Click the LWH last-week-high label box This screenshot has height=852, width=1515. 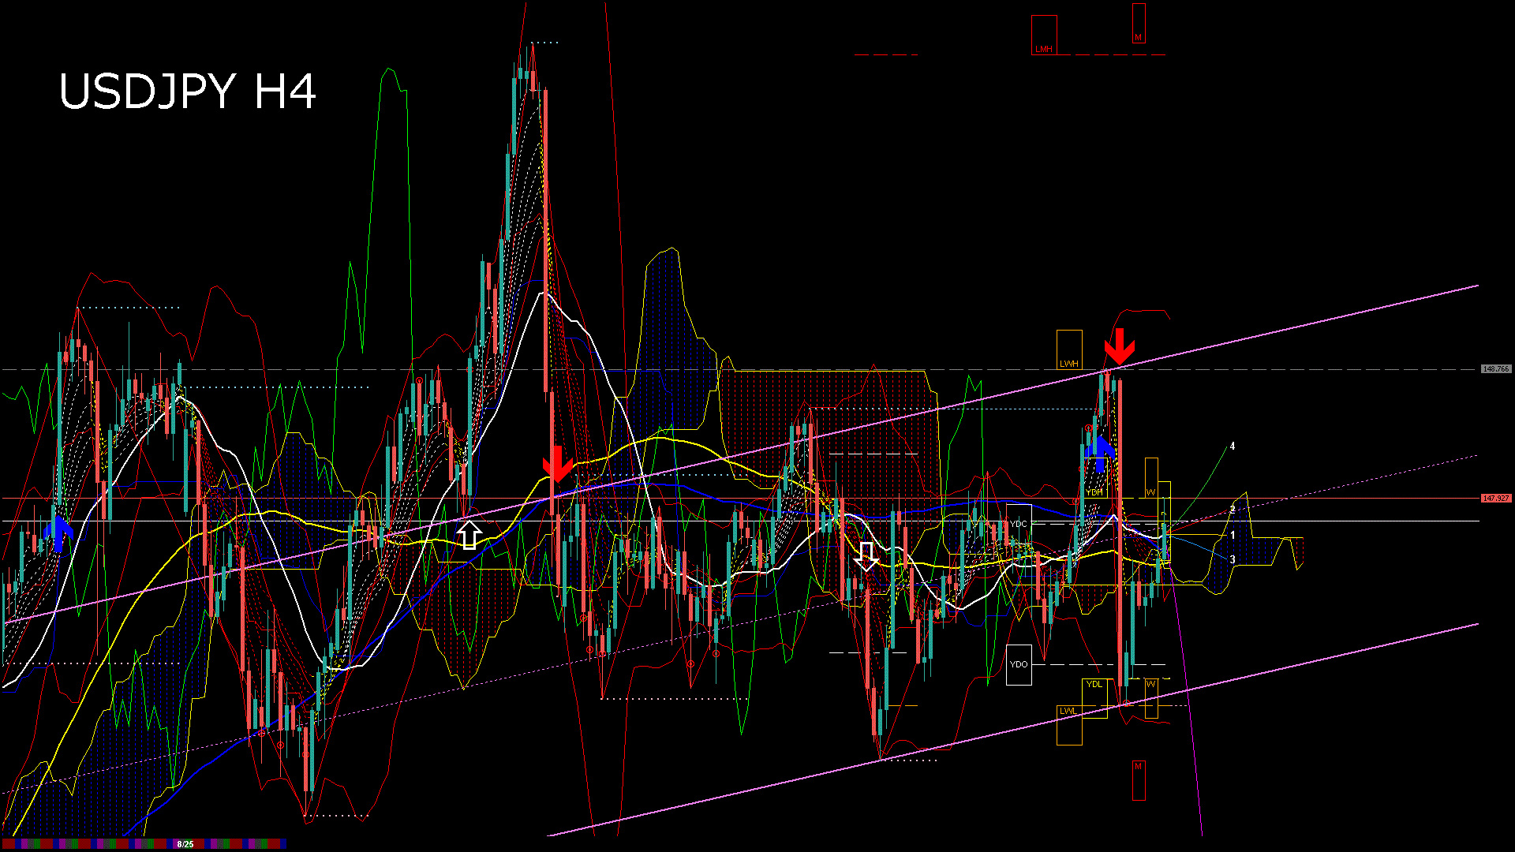(1069, 349)
